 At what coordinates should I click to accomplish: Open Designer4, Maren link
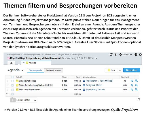tap(94, 85)
